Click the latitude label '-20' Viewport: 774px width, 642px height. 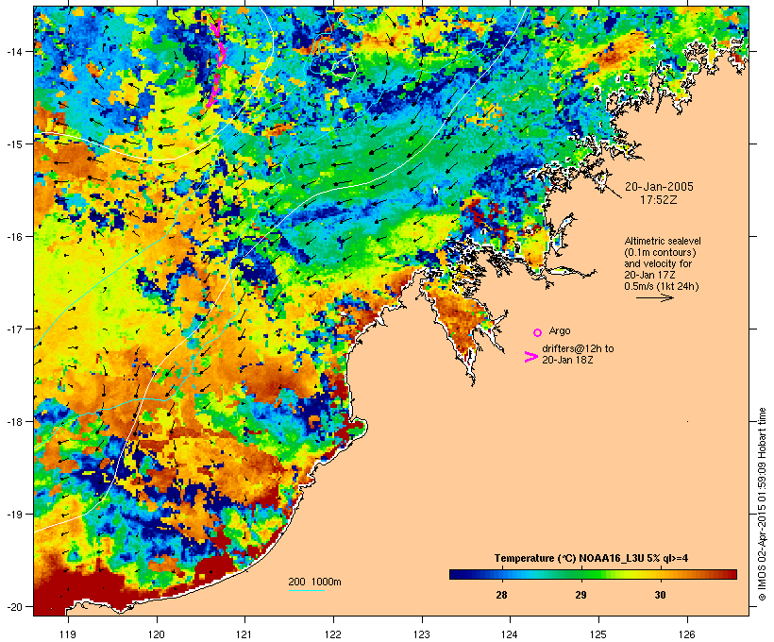13,606
